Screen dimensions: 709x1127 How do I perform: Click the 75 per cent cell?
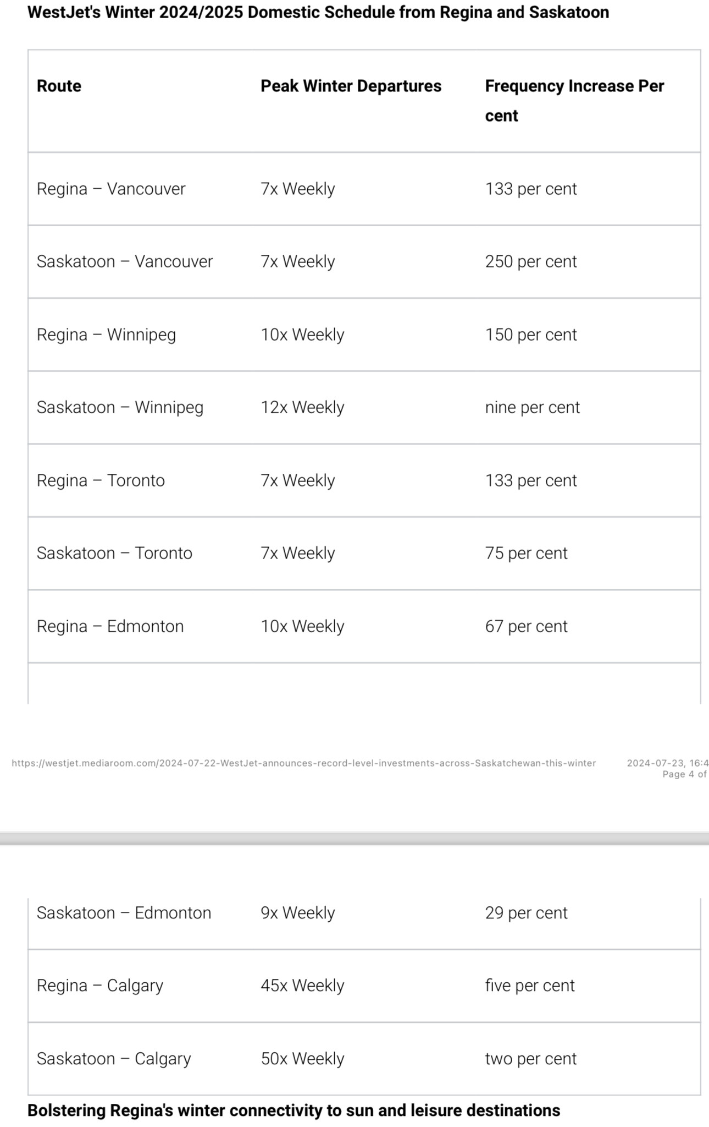[x=526, y=553]
